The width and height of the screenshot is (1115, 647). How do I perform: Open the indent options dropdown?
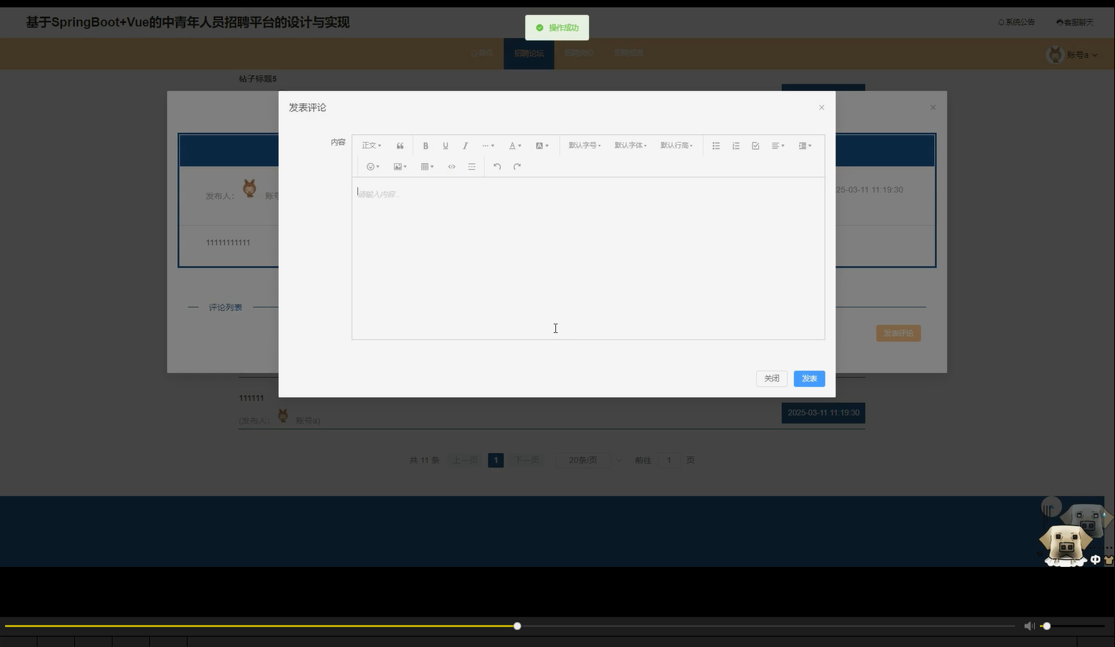805,146
